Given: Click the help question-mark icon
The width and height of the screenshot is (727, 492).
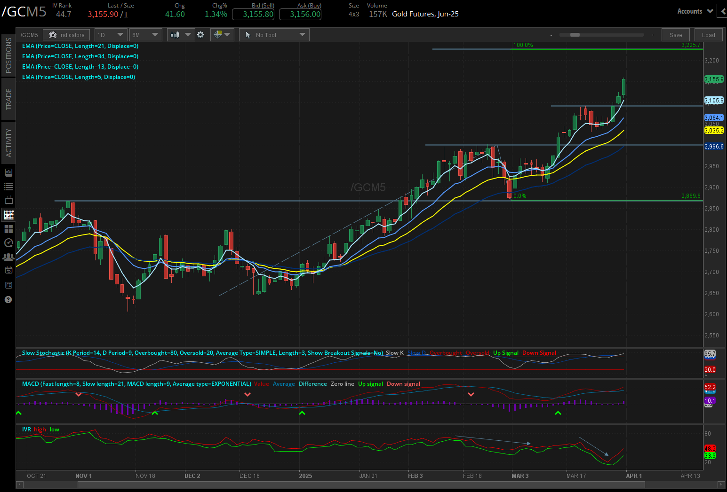Looking at the screenshot, I should click(8, 299).
